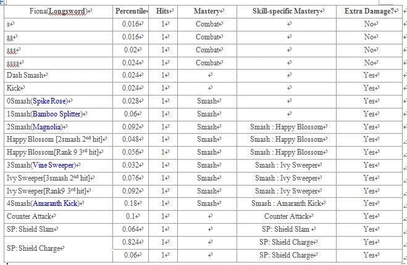The width and height of the screenshot is (407, 265).
Task: Click the Smash : Amaranth Kick mastery cell
Action: [x=288, y=203]
